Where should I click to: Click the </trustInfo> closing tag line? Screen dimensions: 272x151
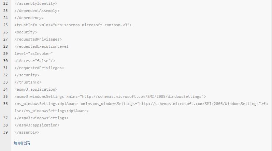click(x=28, y=82)
